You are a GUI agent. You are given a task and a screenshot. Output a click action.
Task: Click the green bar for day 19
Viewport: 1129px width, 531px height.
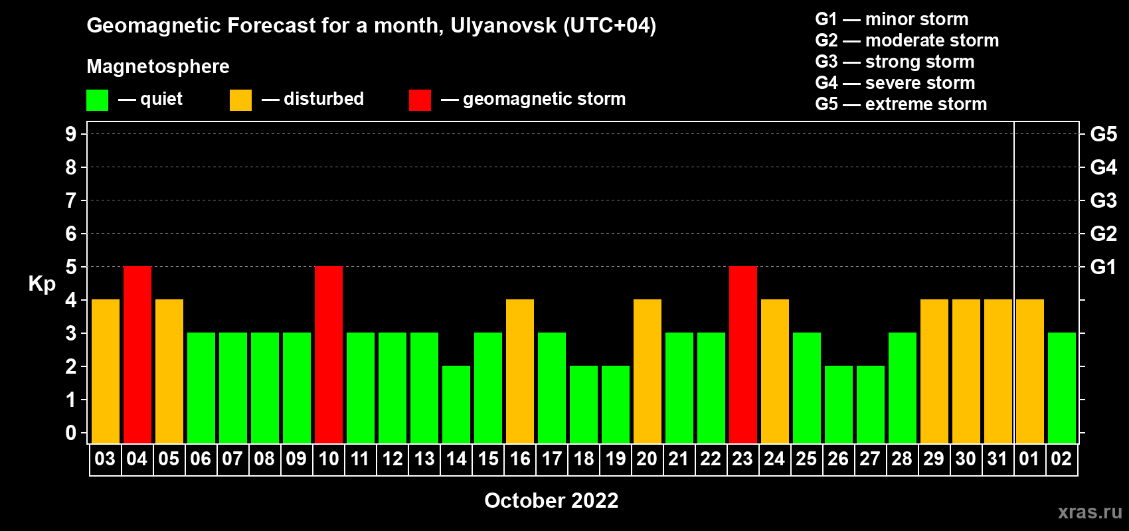(616, 405)
